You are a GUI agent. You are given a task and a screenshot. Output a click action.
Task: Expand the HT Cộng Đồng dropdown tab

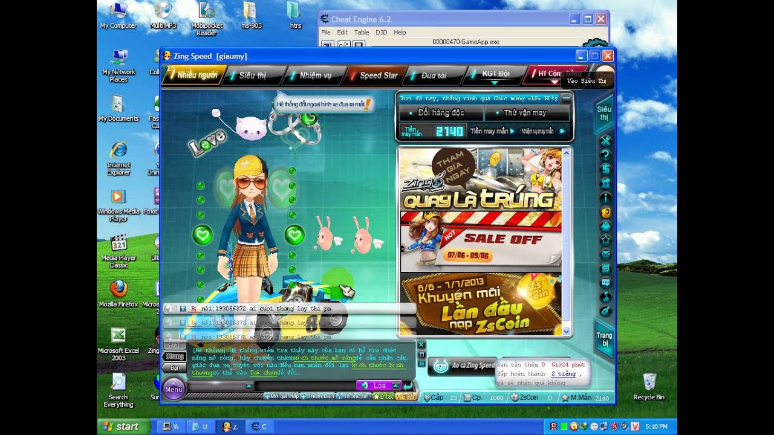[x=554, y=75]
